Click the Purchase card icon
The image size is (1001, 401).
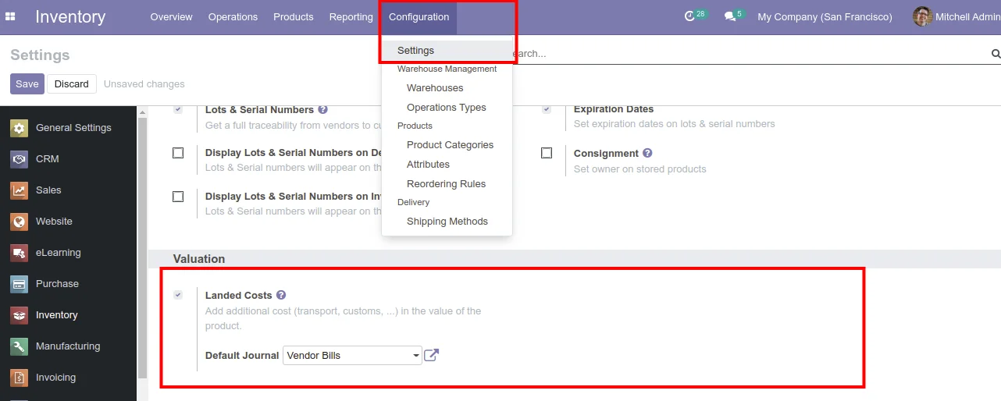click(20, 284)
